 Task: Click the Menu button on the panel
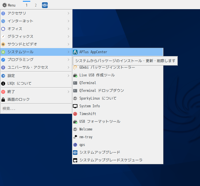[x=9, y=5]
